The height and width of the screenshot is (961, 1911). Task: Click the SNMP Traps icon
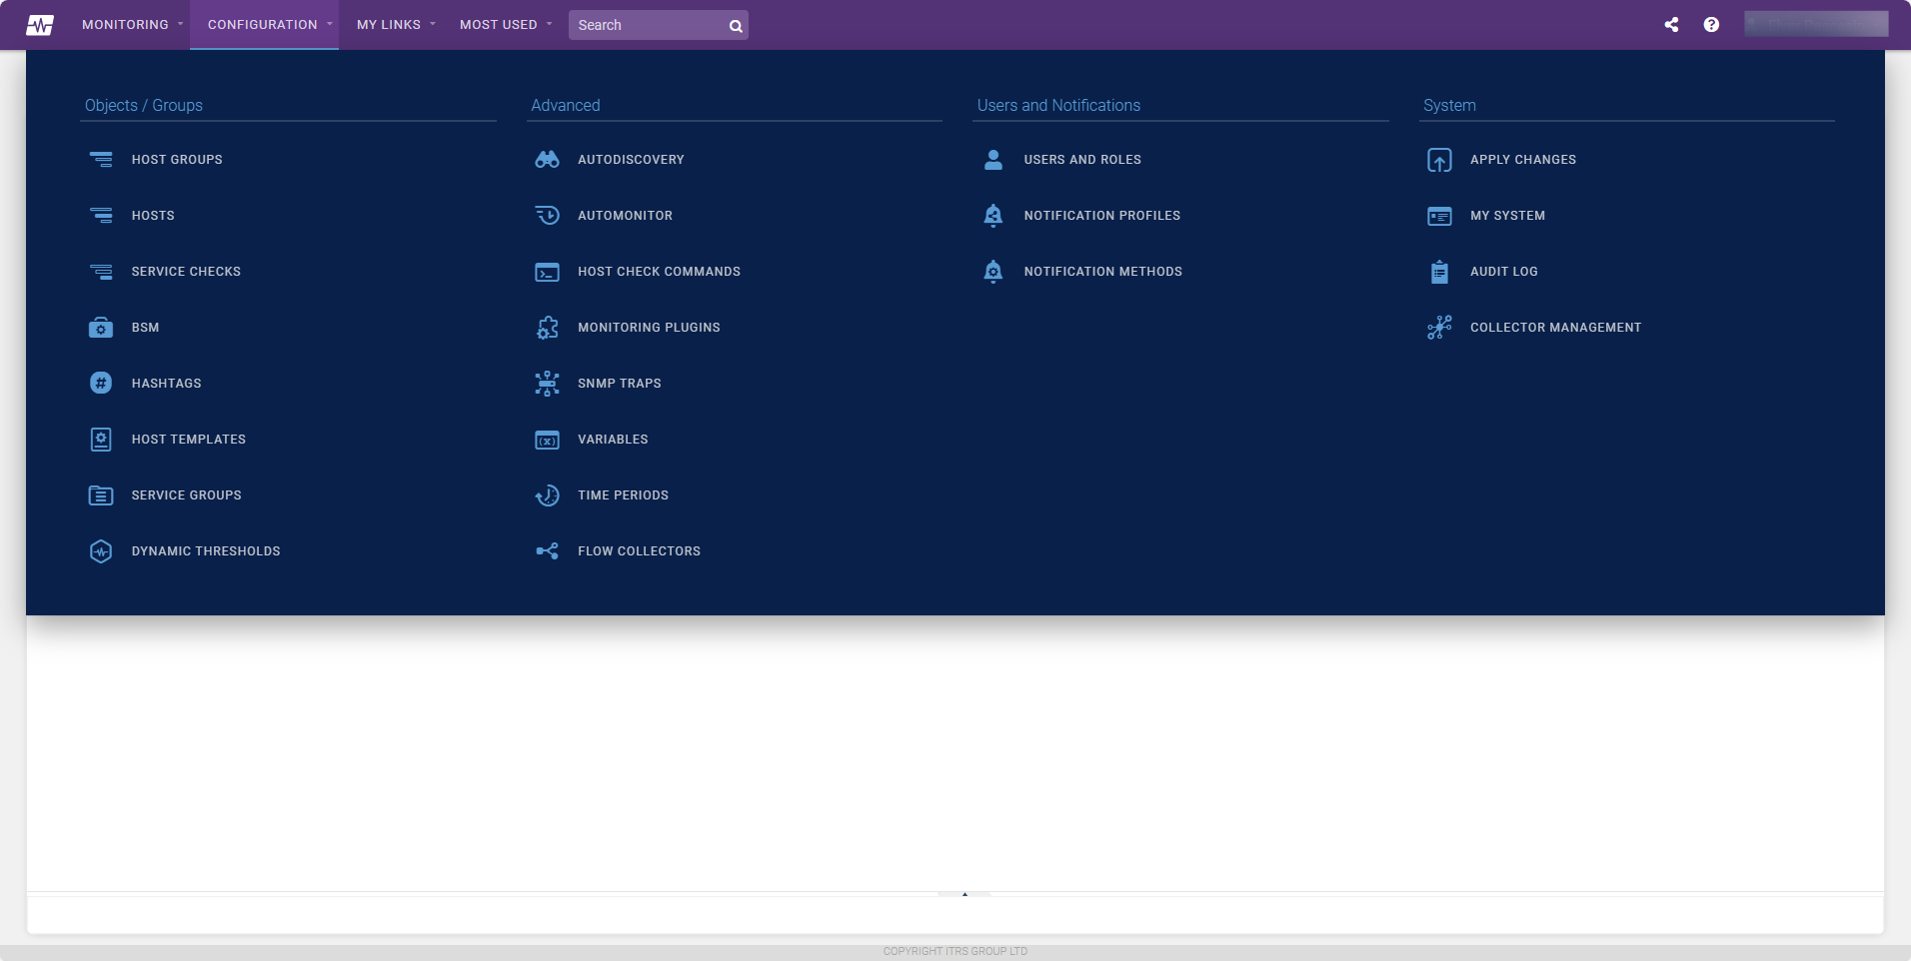click(547, 384)
